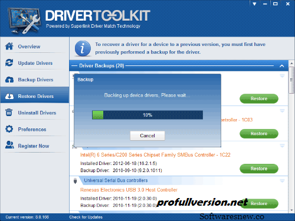Minimize the Driver Toolkit window

click(x=265, y=4)
